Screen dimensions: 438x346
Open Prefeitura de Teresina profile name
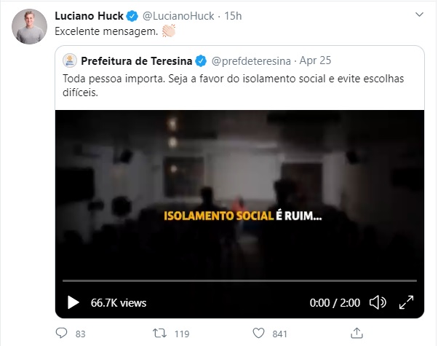(x=136, y=60)
